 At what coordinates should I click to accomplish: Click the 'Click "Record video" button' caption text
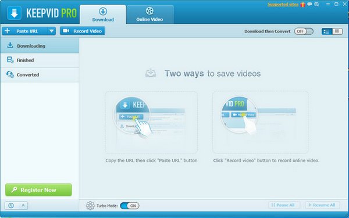tap(266, 160)
